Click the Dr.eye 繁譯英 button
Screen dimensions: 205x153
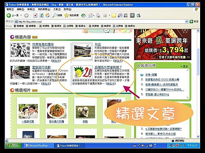pyautogui.click(x=56, y=26)
